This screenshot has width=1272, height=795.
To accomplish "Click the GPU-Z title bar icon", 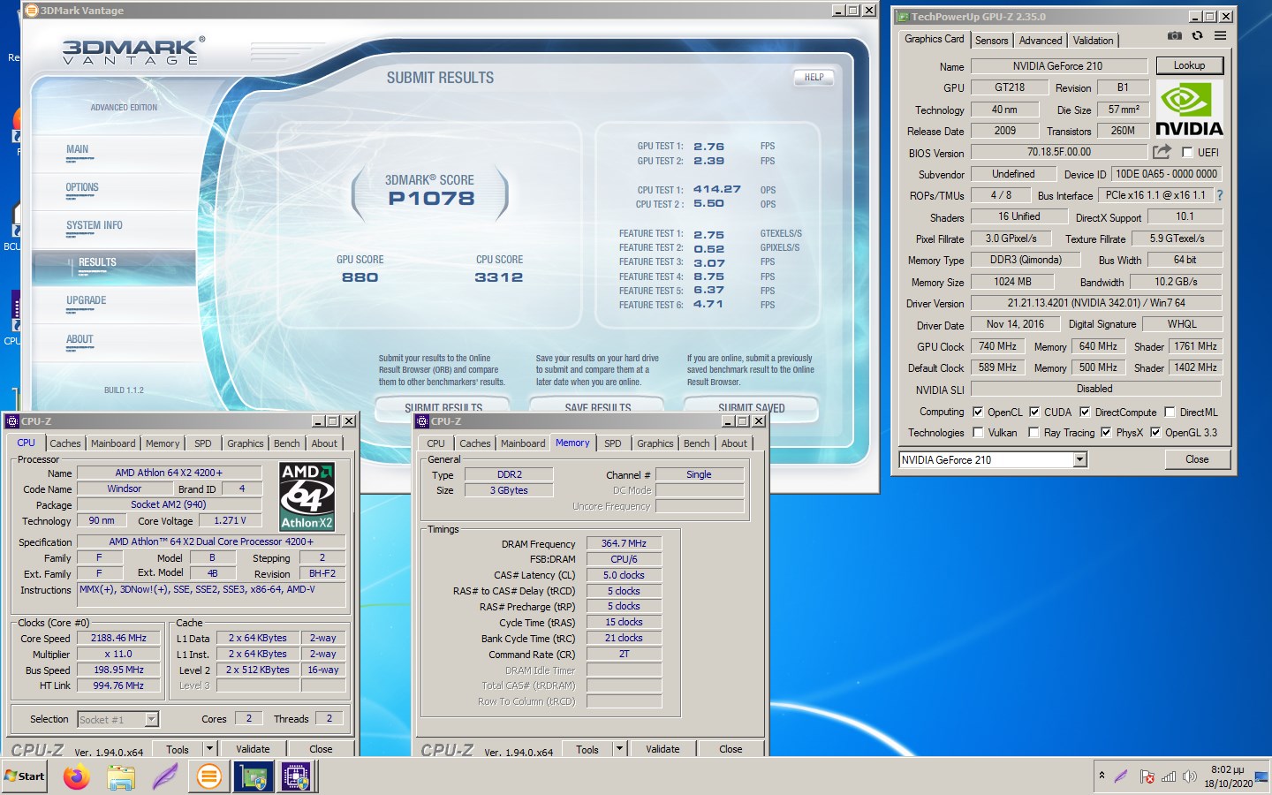I will (x=902, y=16).
